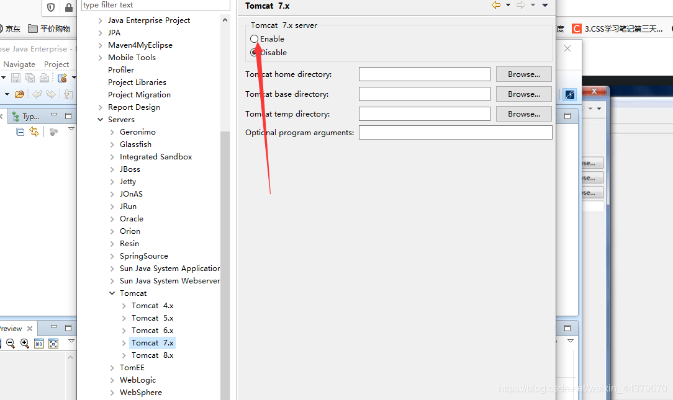Image resolution: width=673 pixels, height=400 pixels.
Task: Select Integrated Sandbox in the tree
Action: coord(156,157)
